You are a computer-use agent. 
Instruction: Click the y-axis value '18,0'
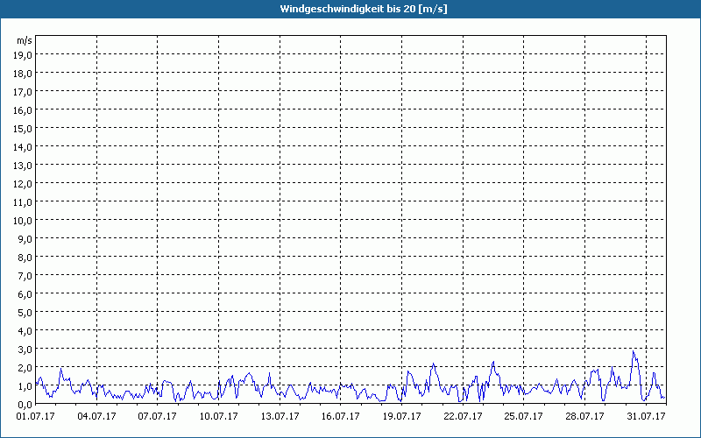tap(24, 74)
